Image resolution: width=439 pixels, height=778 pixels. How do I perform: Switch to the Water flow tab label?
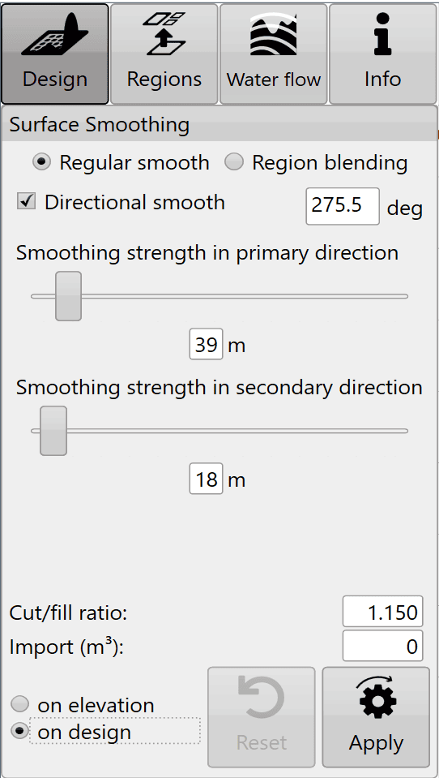point(274,80)
